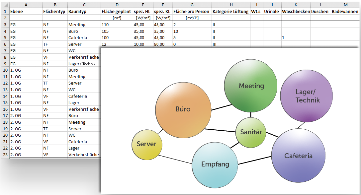Click the Ebene header cell
Image resolution: width=361 pixels, height=195 pixels.
26,11
